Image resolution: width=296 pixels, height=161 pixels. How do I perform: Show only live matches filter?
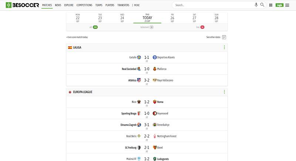pos(200,27)
